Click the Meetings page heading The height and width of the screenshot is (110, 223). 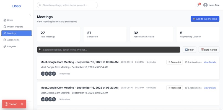[x=45, y=17]
